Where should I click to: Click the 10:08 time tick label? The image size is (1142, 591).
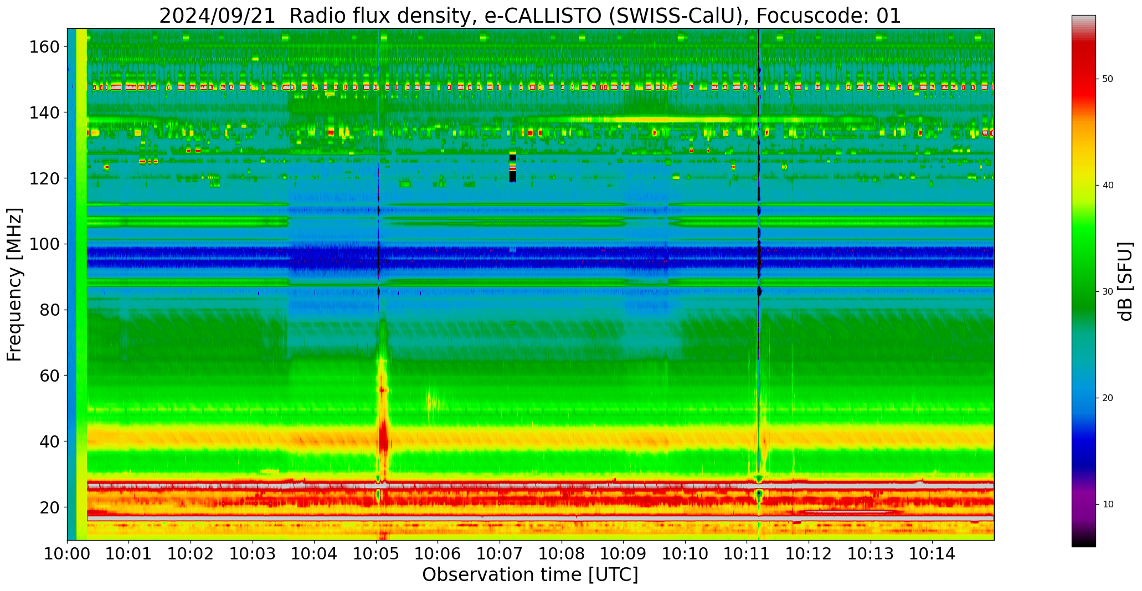562,553
